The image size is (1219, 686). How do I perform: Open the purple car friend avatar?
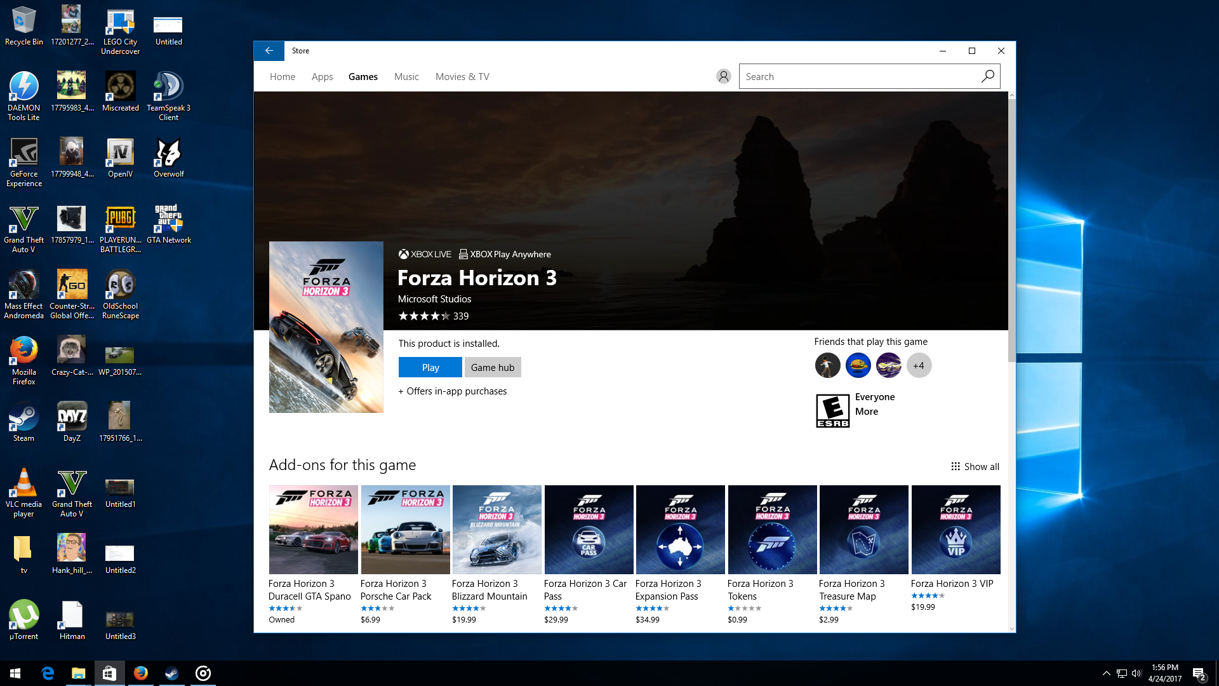point(888,365)
